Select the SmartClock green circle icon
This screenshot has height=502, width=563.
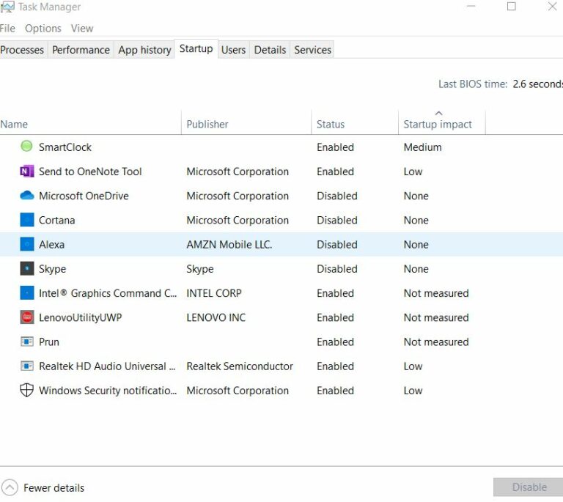(x=26, y=147)
